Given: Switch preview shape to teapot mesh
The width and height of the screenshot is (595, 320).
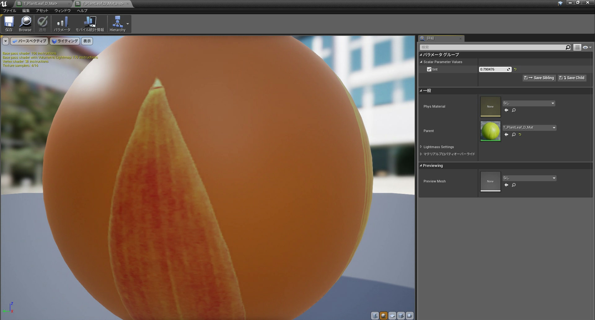Looking at the screenshot, I should coord(410,316).
